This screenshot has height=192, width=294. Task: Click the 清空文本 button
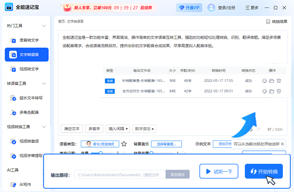(x=72, y=129)
